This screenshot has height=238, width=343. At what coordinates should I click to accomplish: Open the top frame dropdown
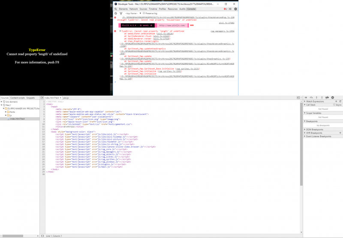point(133,13)
